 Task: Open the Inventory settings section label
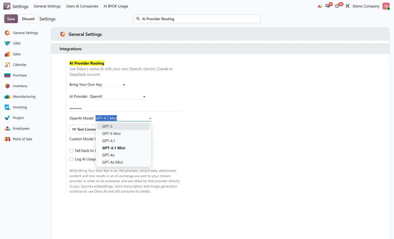click(x=20, y=86)
